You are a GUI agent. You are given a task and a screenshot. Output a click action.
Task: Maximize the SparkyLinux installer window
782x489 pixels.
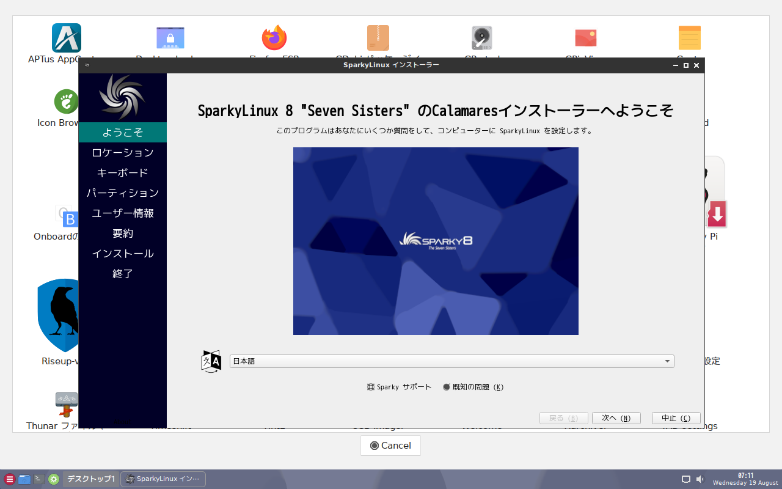(686, 65)
